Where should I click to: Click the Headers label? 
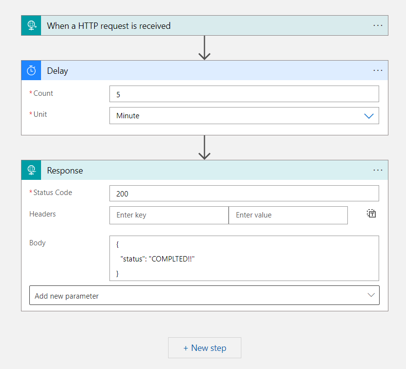point(43,214)
